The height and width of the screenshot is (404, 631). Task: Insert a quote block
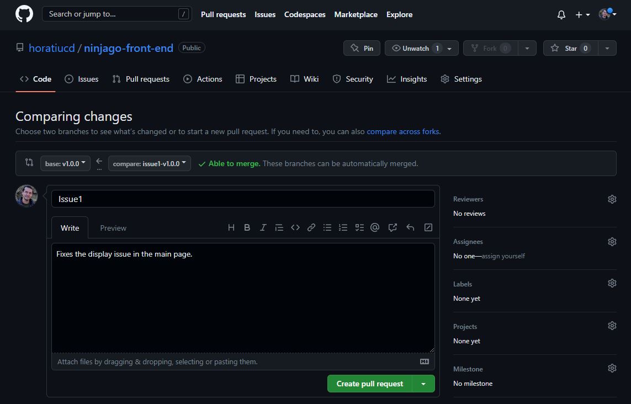[x=279, y=228]
